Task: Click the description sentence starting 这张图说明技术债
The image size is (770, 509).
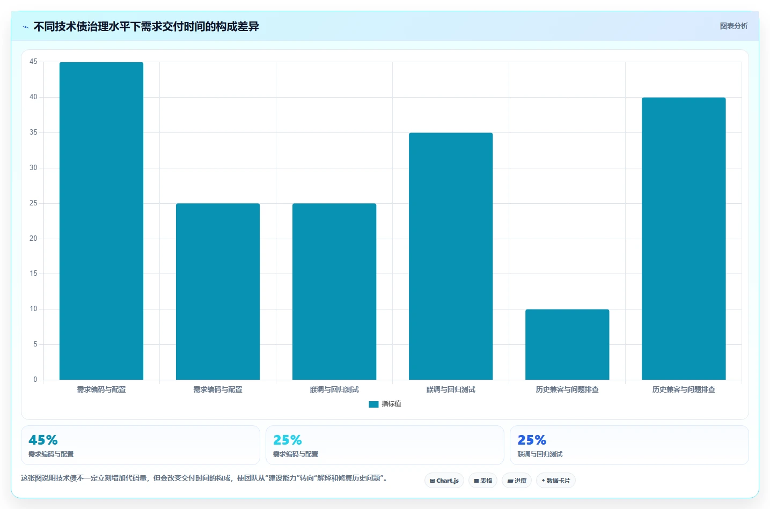Action: point(204,478)
